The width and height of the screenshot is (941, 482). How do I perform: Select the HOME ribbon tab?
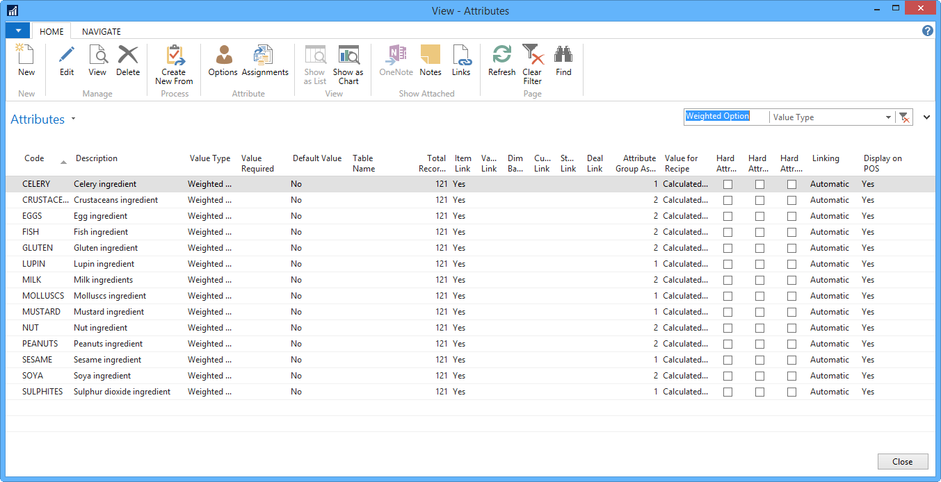pyautogui.click(x=51, y=31)
